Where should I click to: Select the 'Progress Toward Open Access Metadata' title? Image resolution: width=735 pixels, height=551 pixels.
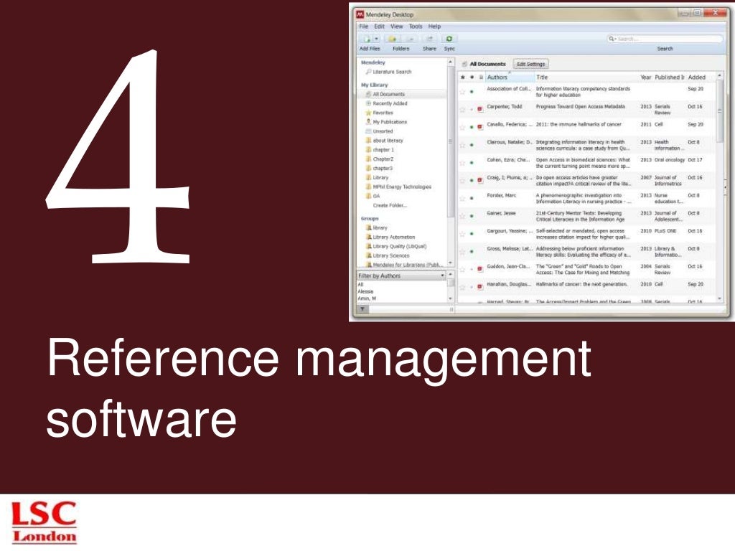[580, 107]
